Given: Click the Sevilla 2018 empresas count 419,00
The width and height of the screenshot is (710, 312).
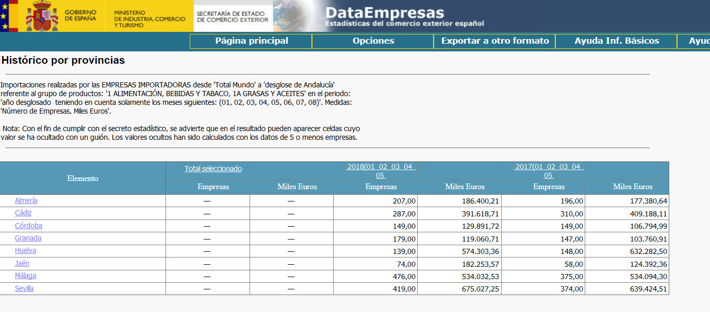Looking at the screenshot, I should pos(404,289).
